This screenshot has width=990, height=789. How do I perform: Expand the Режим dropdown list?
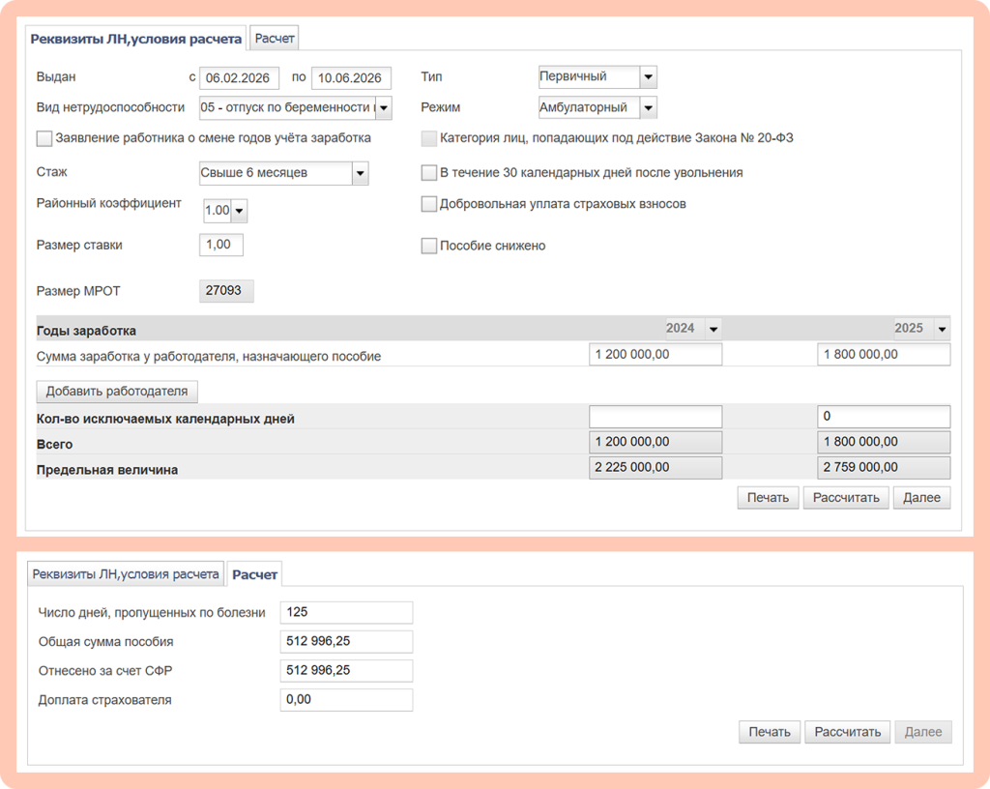click(x=648, y=107)
